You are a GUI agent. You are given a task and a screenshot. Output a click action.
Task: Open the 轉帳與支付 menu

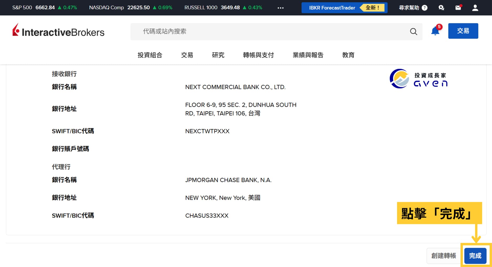[258, 55]
